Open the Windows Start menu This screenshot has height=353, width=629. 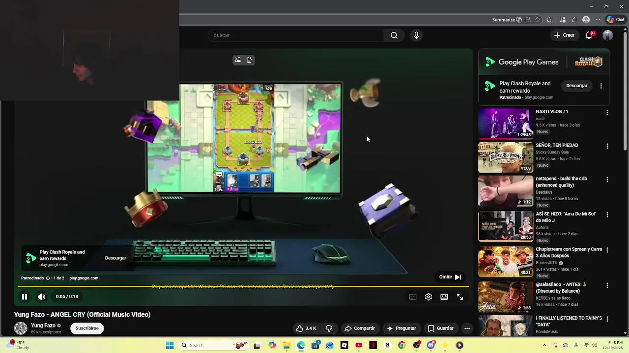(170, 345)
